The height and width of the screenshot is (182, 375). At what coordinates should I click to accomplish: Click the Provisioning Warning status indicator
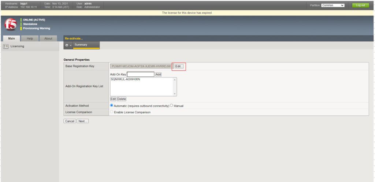[37, 28]
